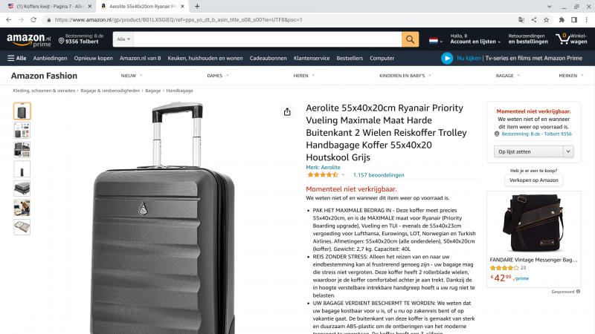Image resolution: width=595 pixels, height=334 pixels.
Task: Expand the Op lijst zetten dropdown arrow
Action: [568, 151]
